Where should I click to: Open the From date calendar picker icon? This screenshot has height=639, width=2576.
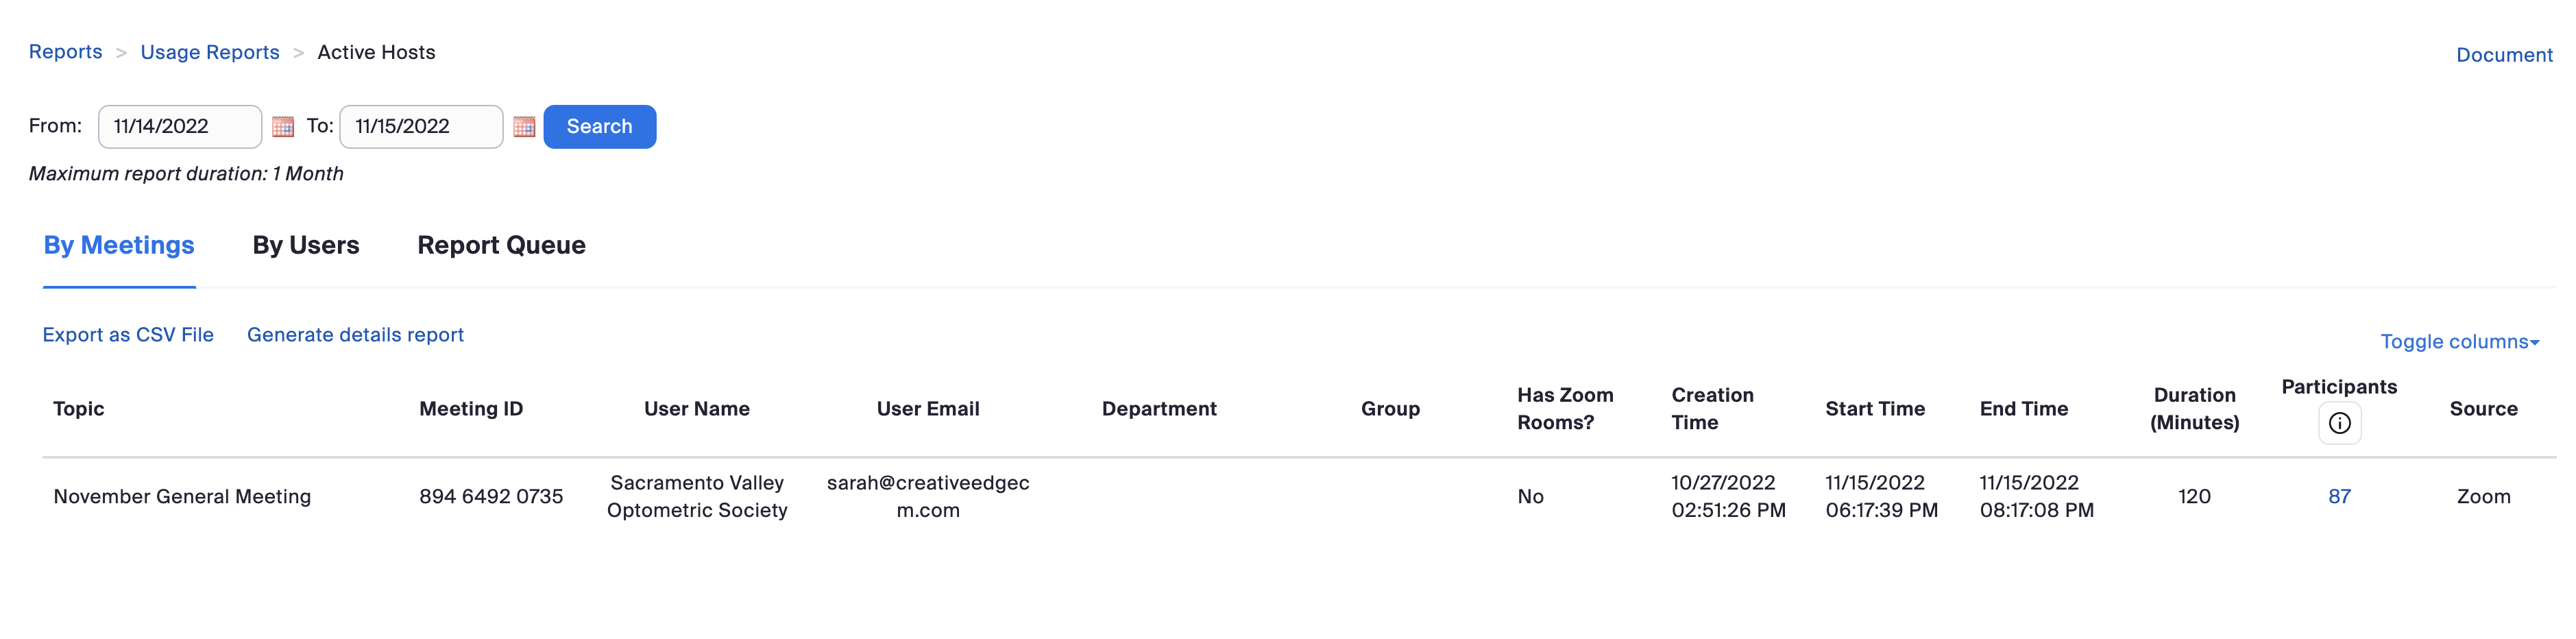coord(283,127)
